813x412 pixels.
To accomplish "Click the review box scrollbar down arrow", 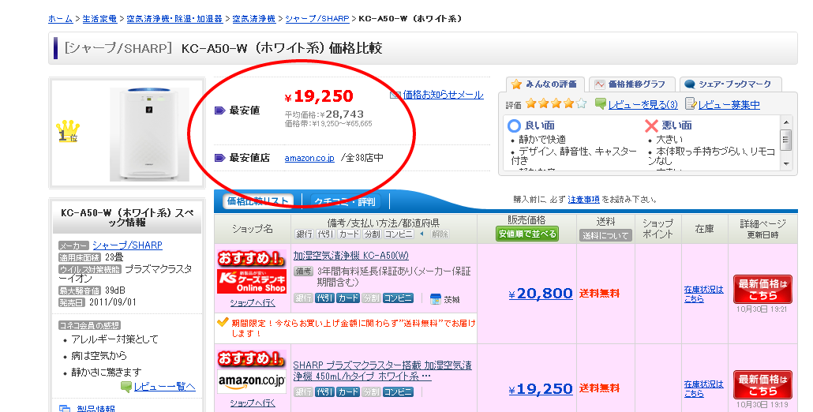I will point(786,163).
